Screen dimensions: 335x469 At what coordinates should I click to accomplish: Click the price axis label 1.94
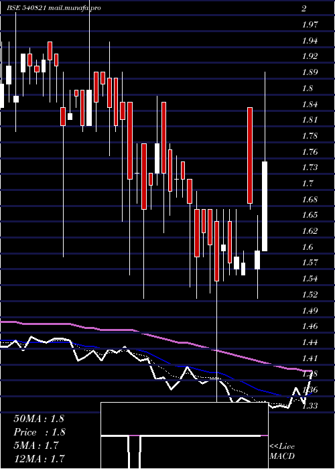click(310, 40)
